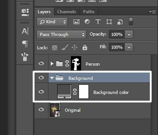The height and width of the screenshot is (135, 158).
Task: Open the Opacity slider dropdown arrow
Action: [x=129, y=35]
